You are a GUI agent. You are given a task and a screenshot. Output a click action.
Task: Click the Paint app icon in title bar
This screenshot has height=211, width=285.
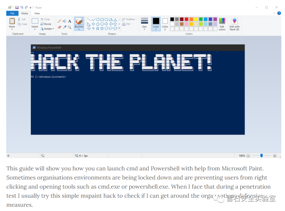click(10, 7)
